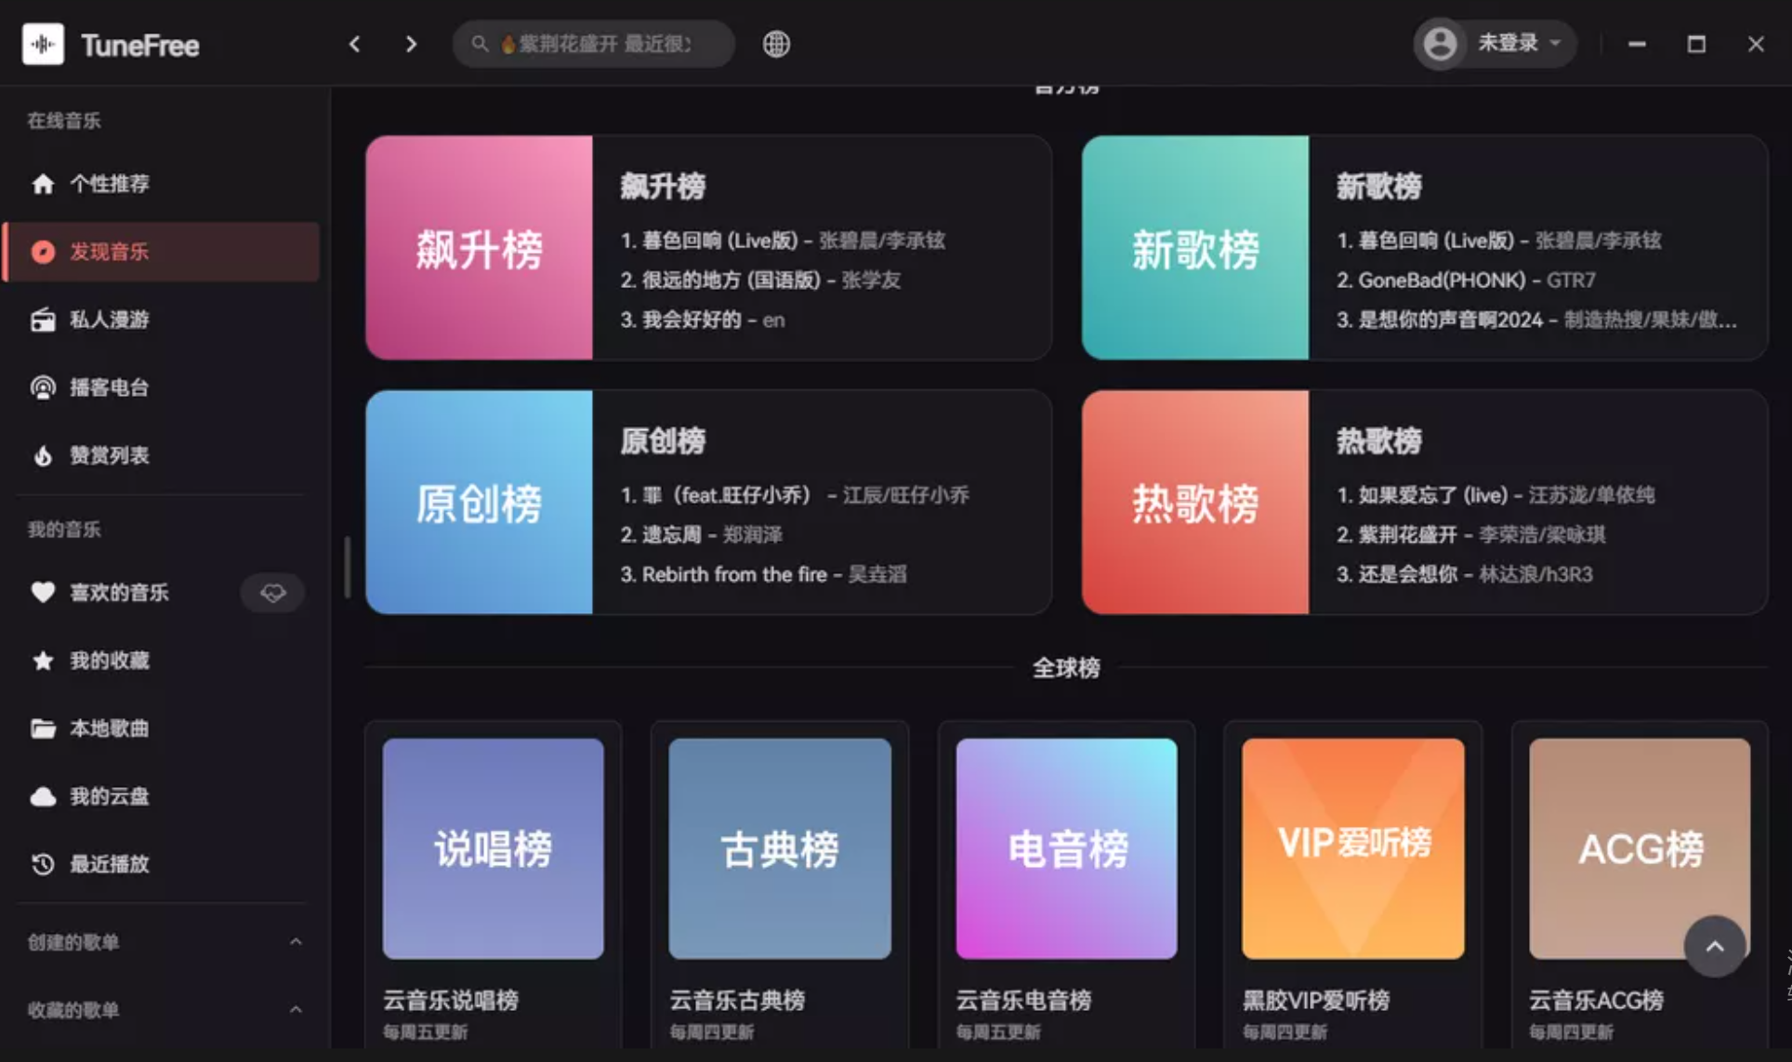Viewport: 1792px width, 1062px height.
Task: Open 我的收藏 favorites
Action: point(108,661)
